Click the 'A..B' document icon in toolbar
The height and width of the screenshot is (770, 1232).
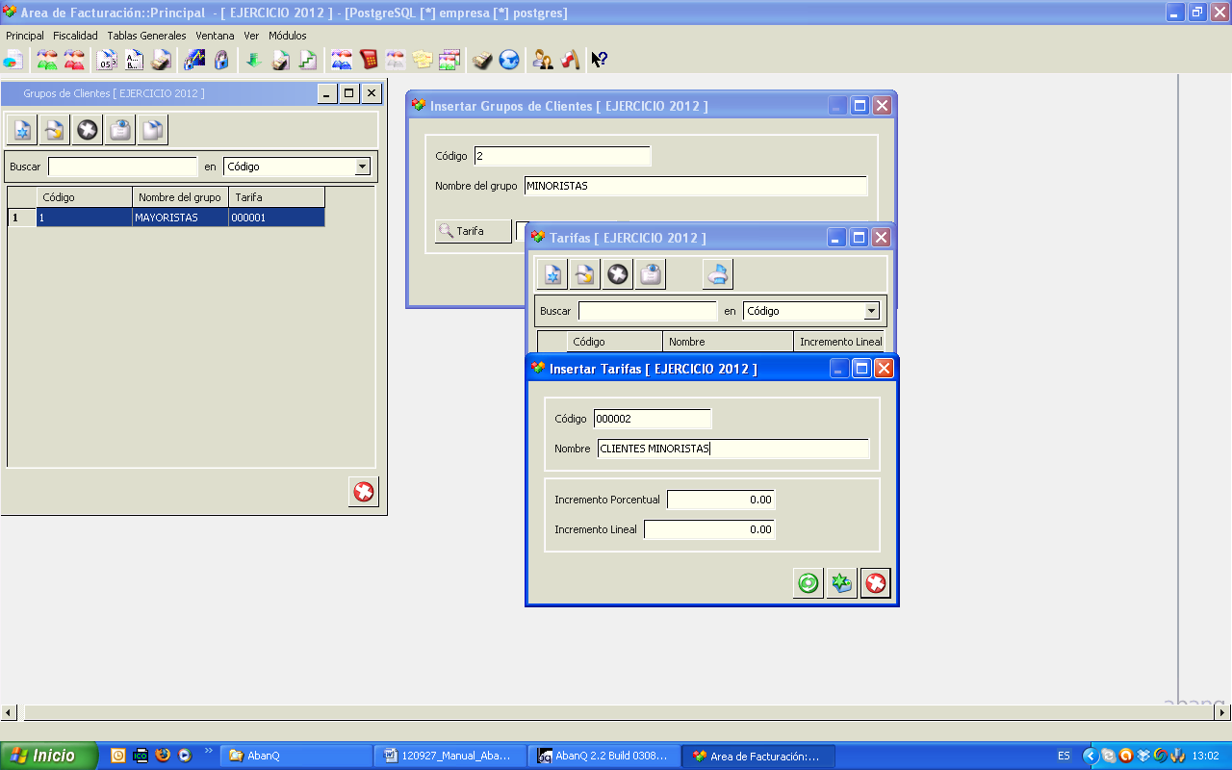pyautogui.click(x=134, y=60)
